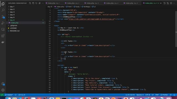Expand the day-2 folder
This screenshot has height=99, width=177.
pyautogui.click(x=26, y=9)
